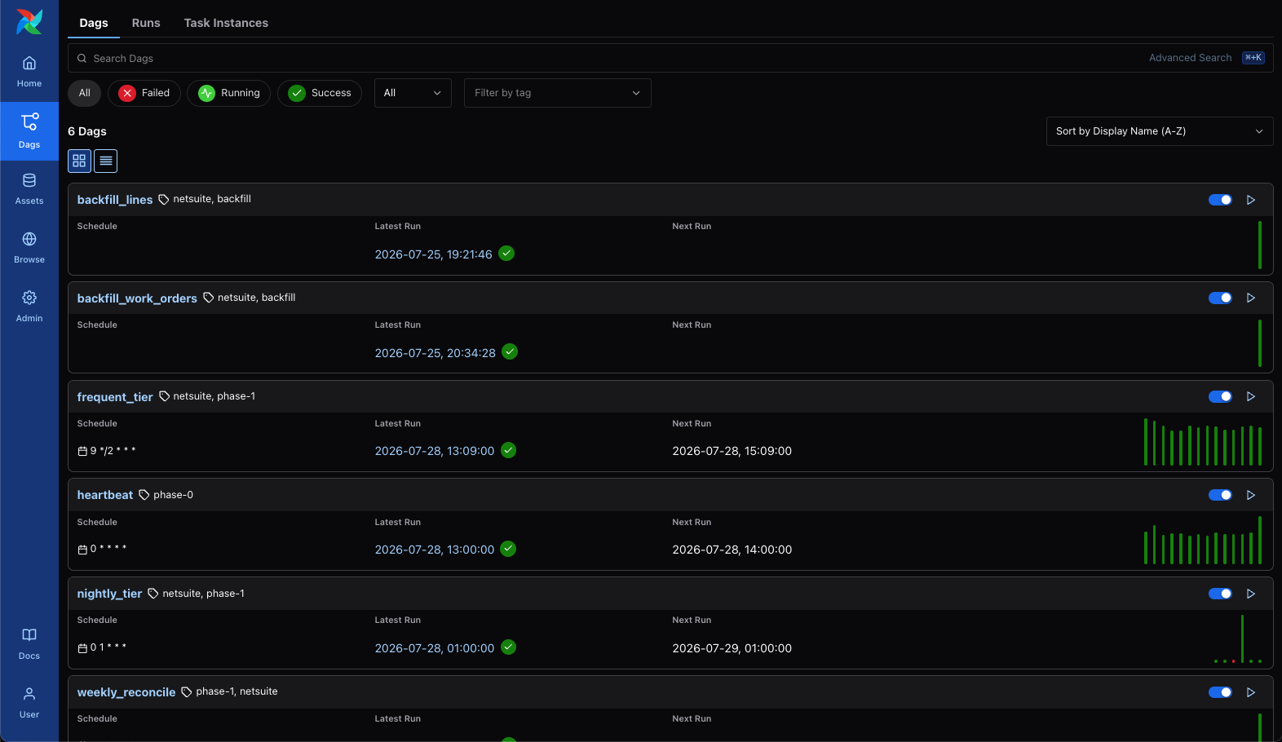Screen dimensions: 1282x742
Task: Switch to the Runs tab
Action: click(146, 23)
